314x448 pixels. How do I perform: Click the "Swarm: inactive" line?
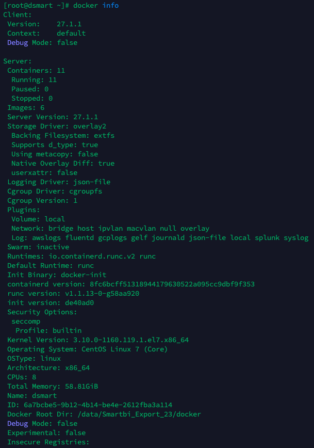tap(38, 247)
